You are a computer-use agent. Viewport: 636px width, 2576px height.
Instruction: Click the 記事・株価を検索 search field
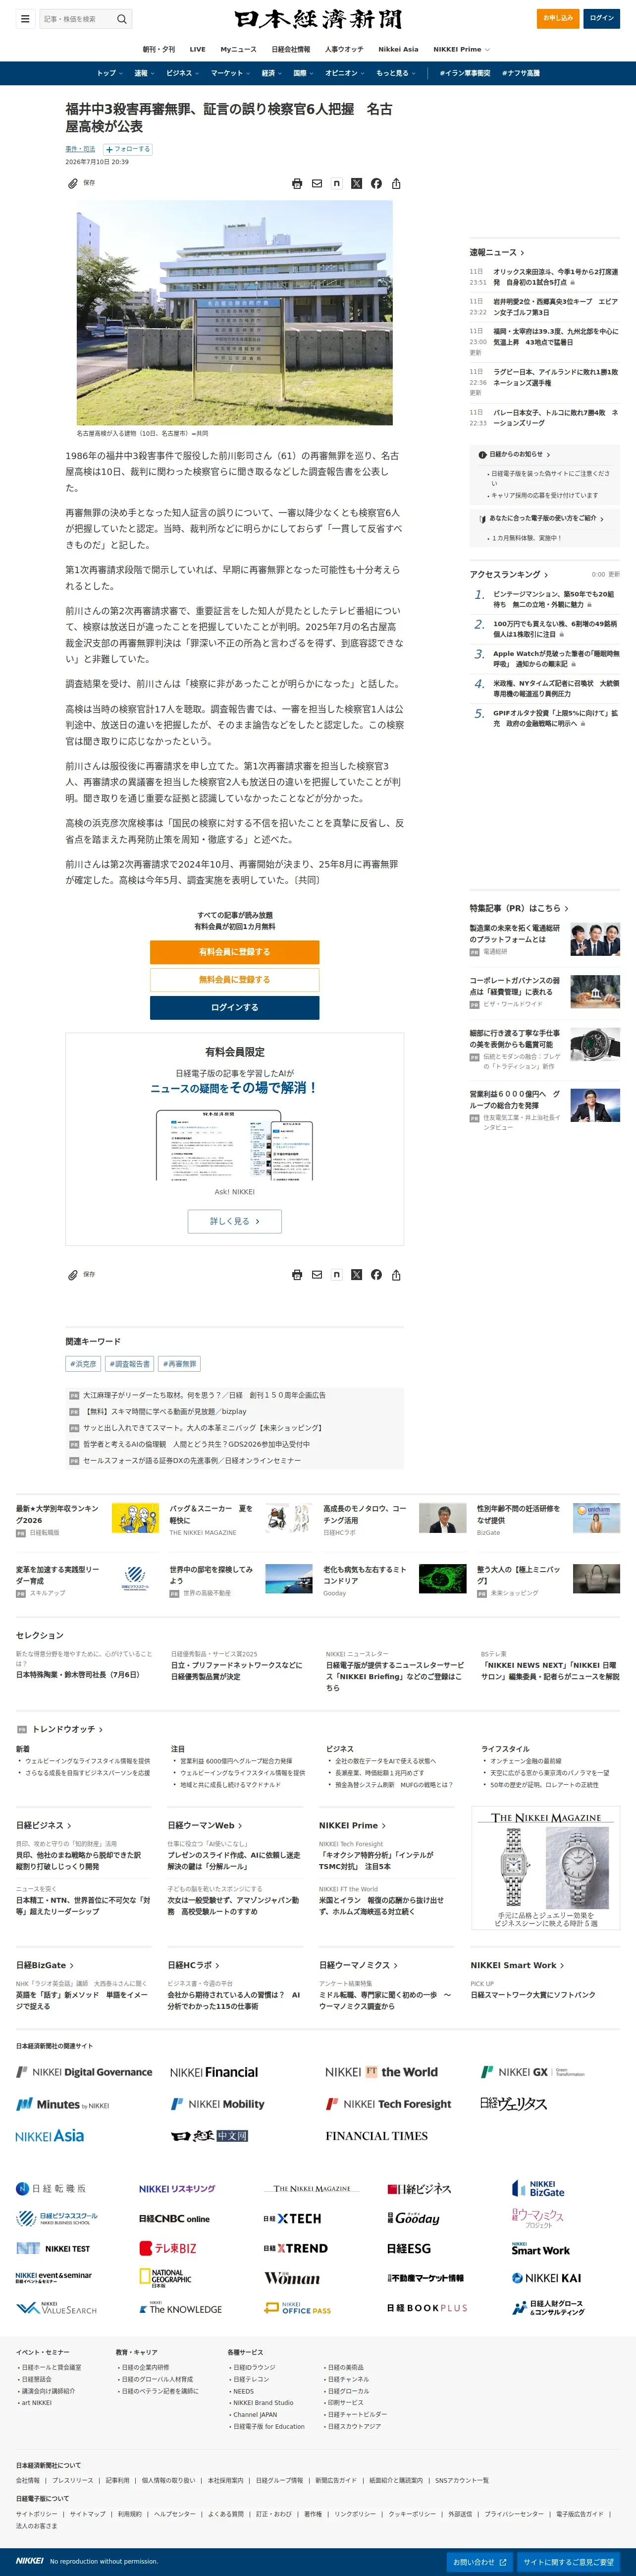(x=77, y=18)
